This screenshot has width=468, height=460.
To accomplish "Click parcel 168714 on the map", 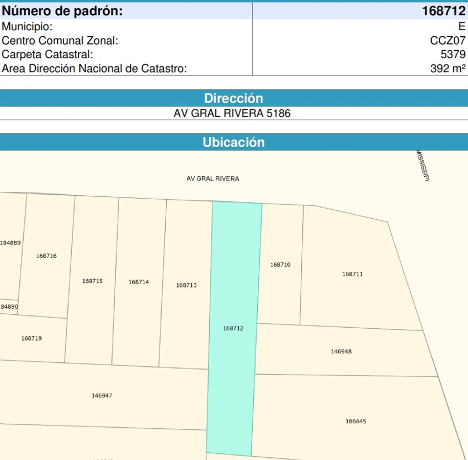I will pyautogui.click(x=138, y=281).
